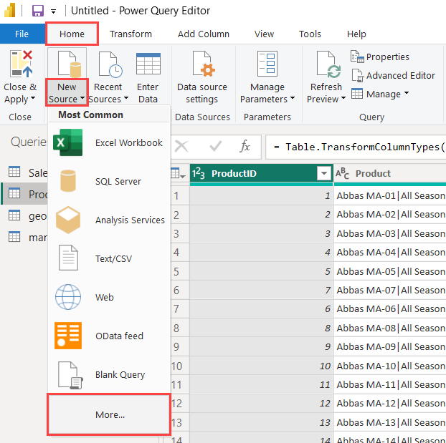Choose Excel Workbook from the menu
Screen dimensions: 446x443
tap(109, 142)
